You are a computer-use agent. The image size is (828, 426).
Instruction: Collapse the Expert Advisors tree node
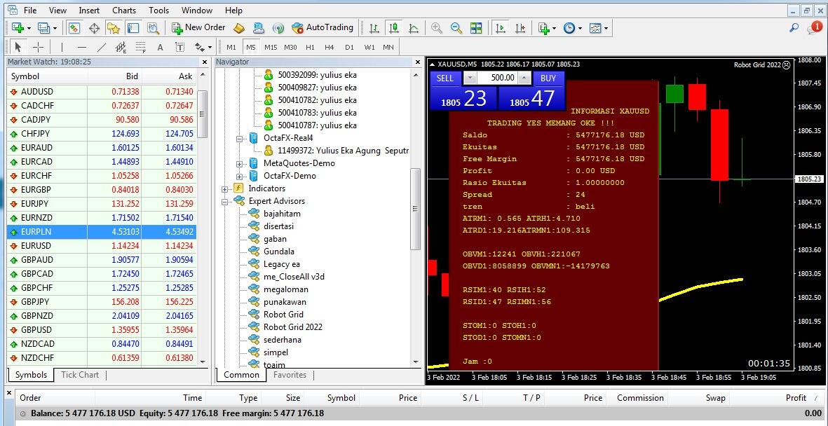pyautogui.click(x=224, y=202)
